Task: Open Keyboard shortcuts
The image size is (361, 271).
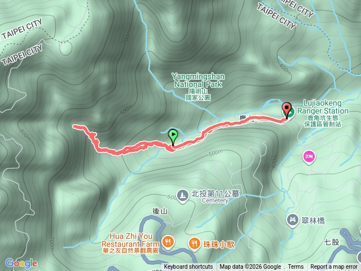Action: [x=188, y=267]
